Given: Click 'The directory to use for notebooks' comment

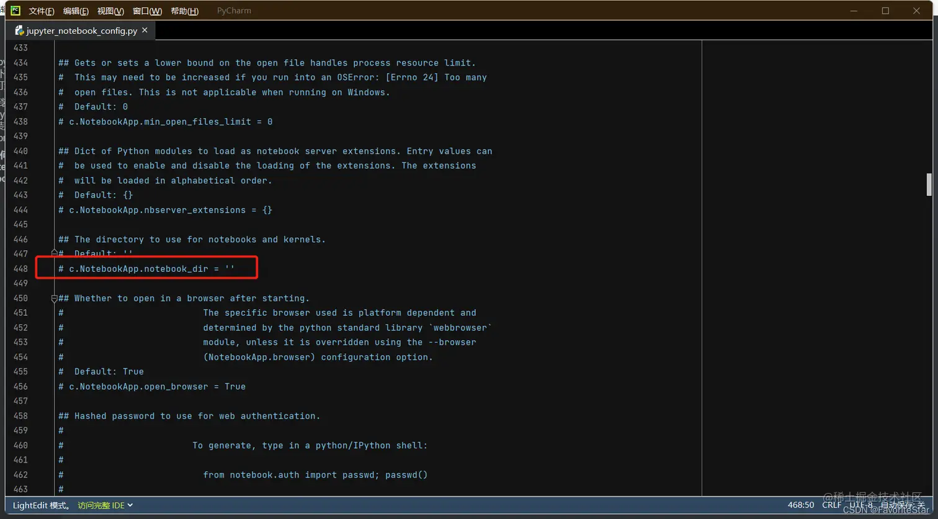Looking at the screenshot, I should [192, 240].
